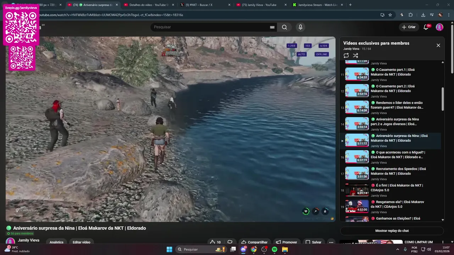
Task: Toggle playlist shuffle
Action: pyautogui.click(x=355, y=56)
